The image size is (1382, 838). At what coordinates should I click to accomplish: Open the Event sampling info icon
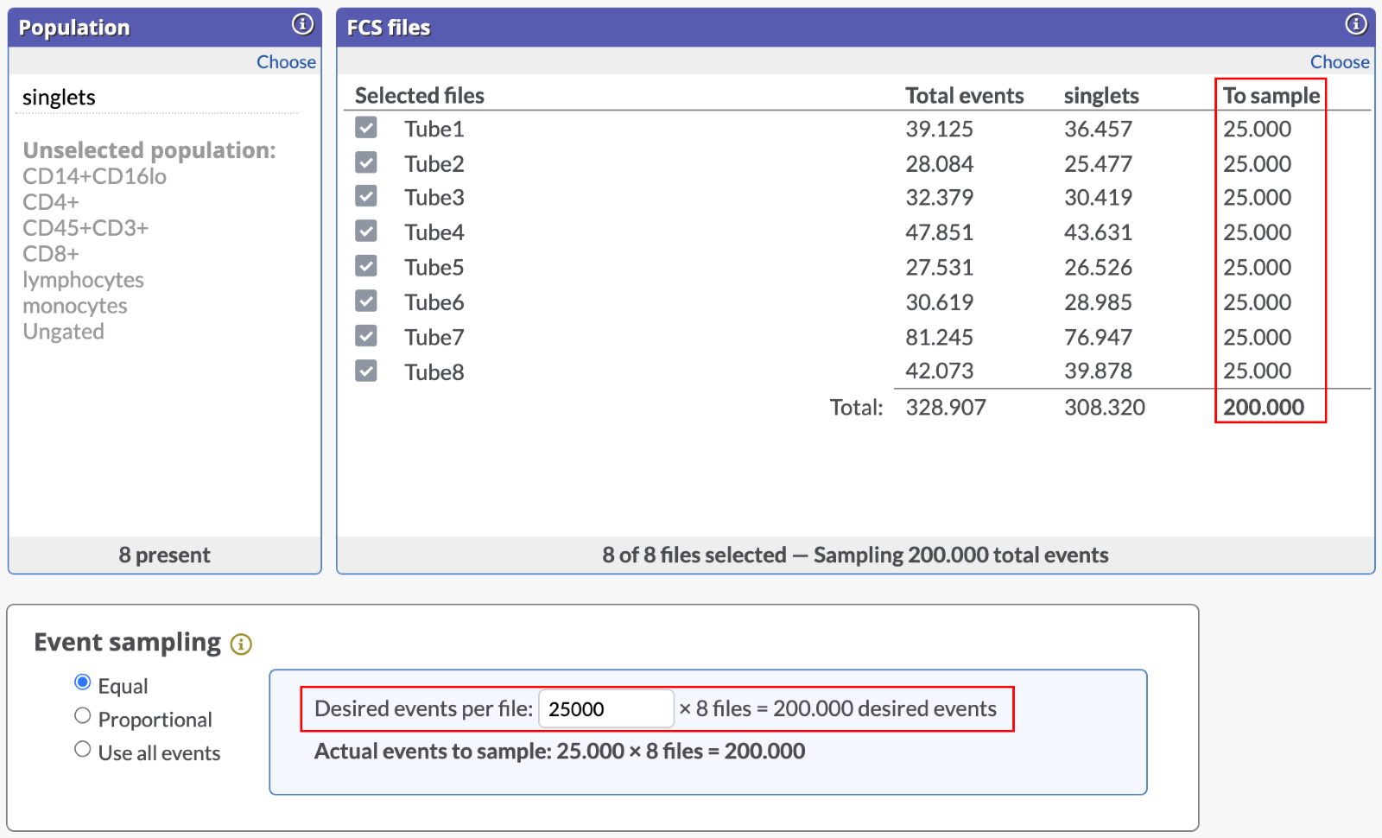point(241,644)
